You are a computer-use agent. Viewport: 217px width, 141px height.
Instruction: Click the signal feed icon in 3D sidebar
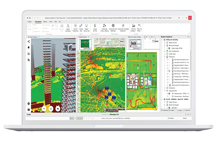click(x=29, y=60)
